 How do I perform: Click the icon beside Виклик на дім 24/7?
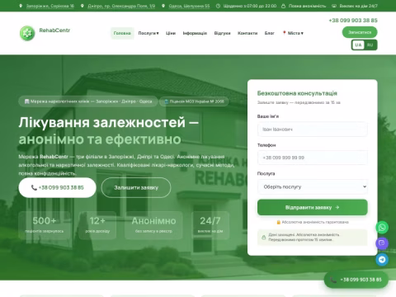tap(334, 6)
